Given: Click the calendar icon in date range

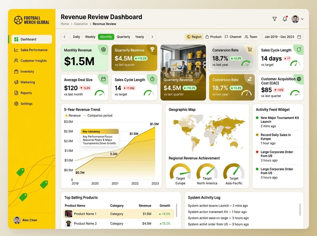Looking at the screenshot, I should click(299, 37).
